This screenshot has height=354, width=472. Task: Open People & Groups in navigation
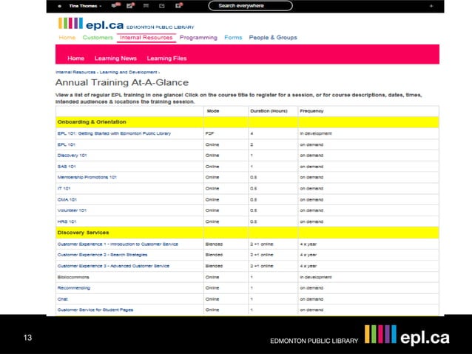pyautogui.click(x=273, y=38)
